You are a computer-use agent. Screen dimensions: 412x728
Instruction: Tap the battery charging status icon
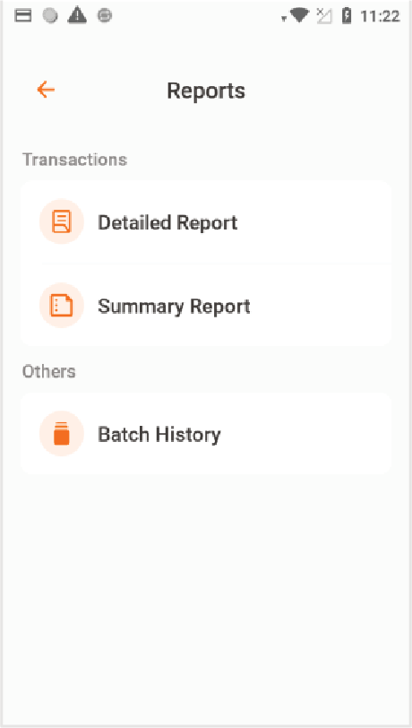[347, 16]
